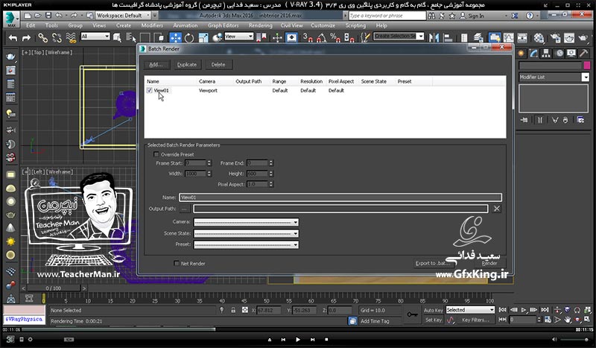596x348 pixels.
Task: Click the Output Path browse ... button
Action: point(184,209)
